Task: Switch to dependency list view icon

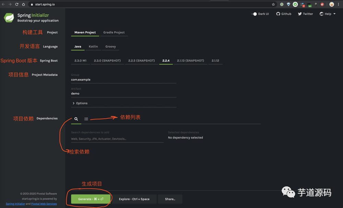Action: 86,119
